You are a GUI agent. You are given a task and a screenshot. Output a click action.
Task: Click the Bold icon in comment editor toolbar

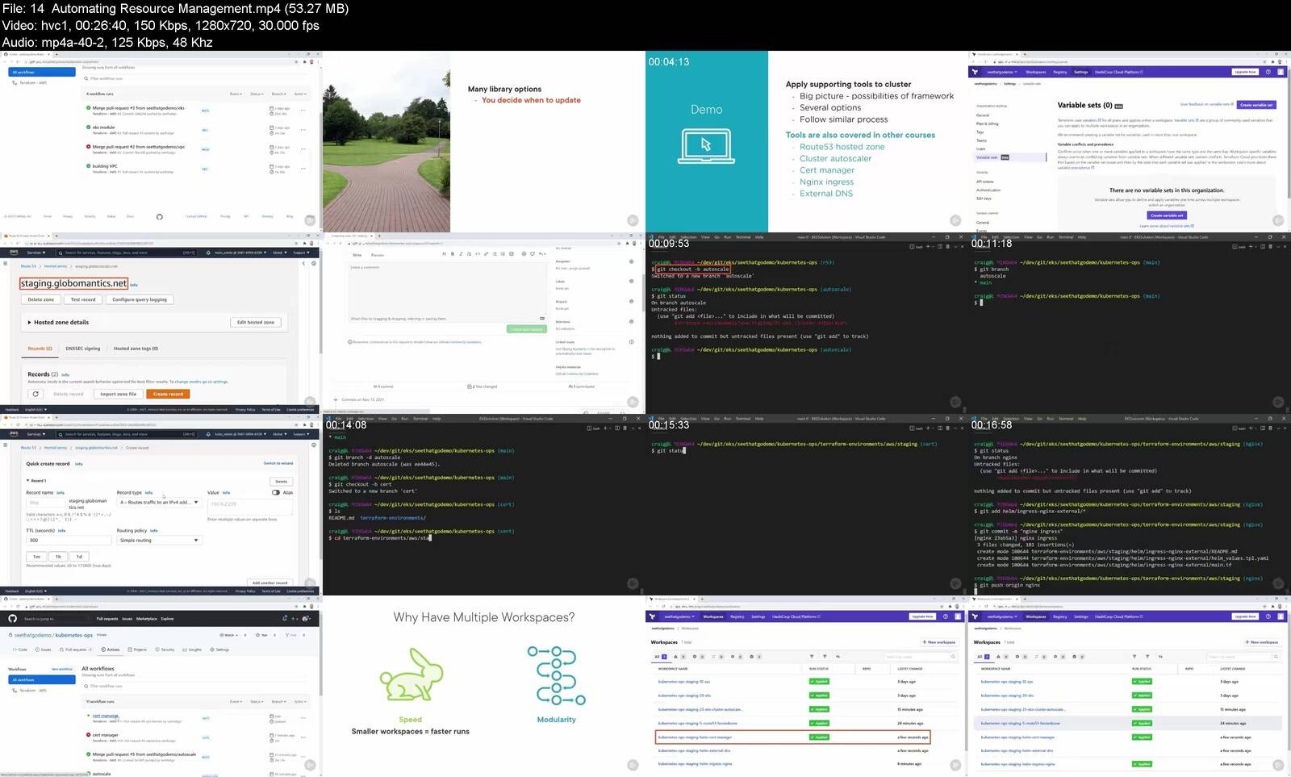[x=452, y=254]
